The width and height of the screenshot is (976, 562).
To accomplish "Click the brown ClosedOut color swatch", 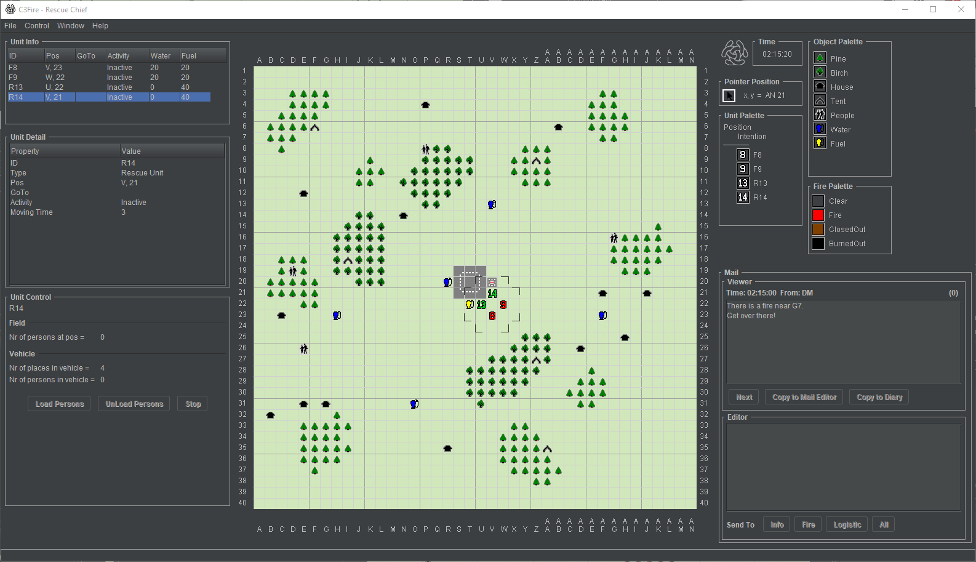I will [818, 229].
